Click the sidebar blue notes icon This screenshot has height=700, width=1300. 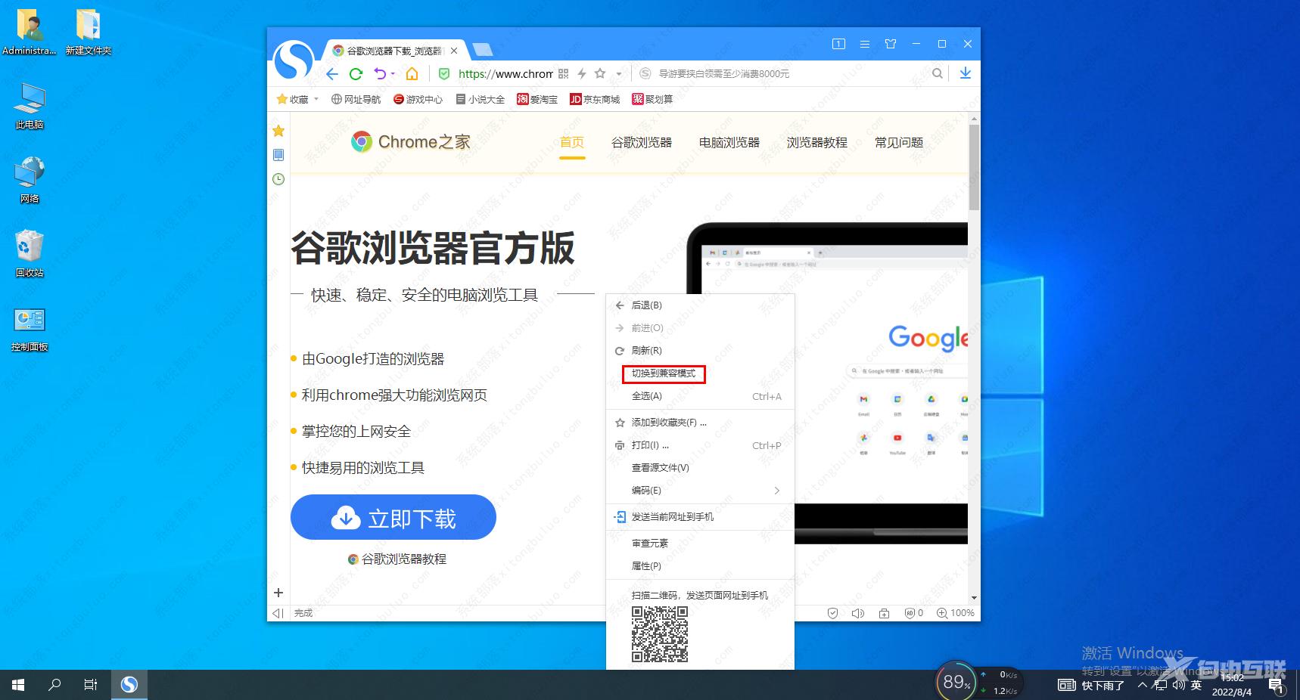278,155
